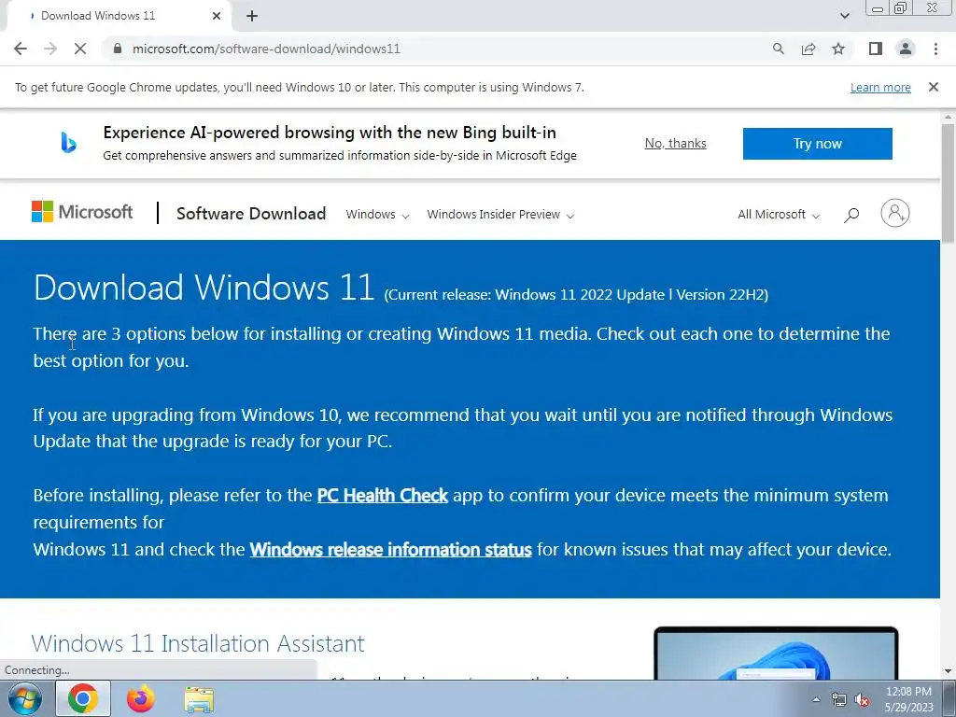Open the Chrome three-dot menu

tap(935, 49)
